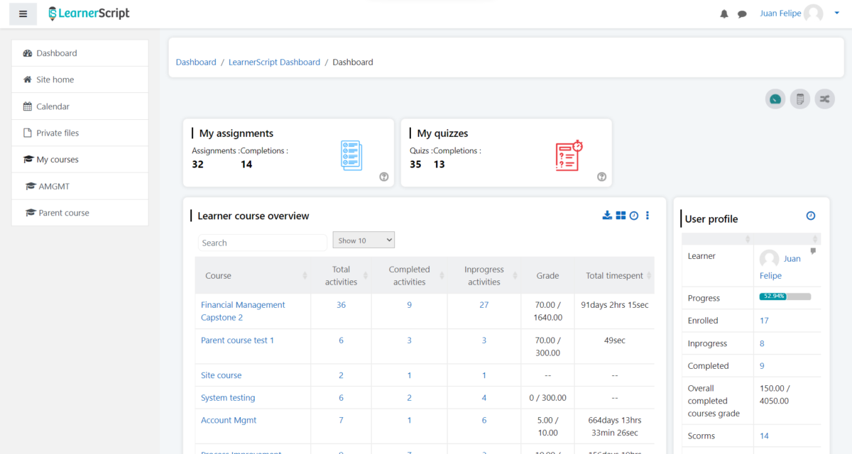The height and width of the screenshot is (454, 852).
Task: Open the LearnerScript logo home
Action: pyautogui.click(x=89, y=13)
